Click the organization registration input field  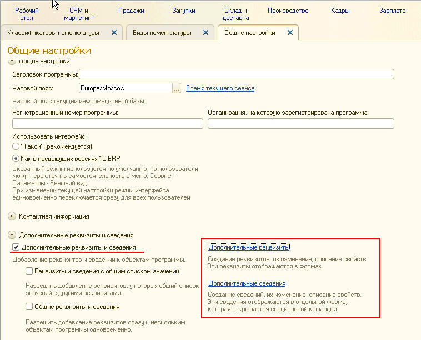tap(301, 123)
